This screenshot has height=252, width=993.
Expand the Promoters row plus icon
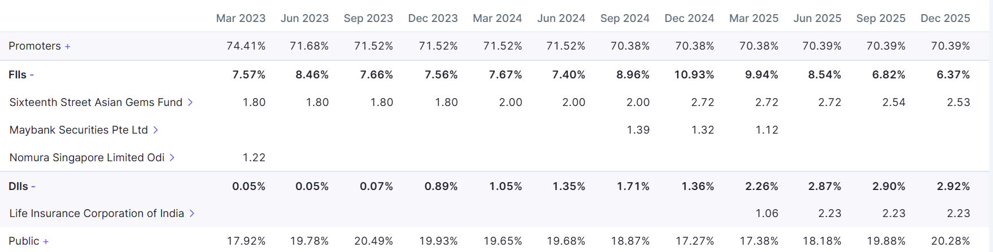tap(68, 47)
